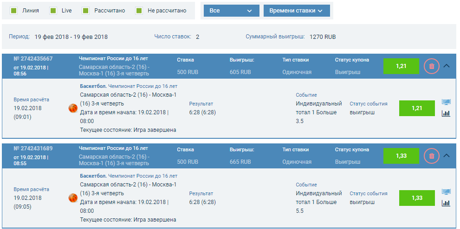Open live broadcast icon for 1,21 bet
Image resolution: width=460 pixels, height=229 pixels.
[446, 102]
